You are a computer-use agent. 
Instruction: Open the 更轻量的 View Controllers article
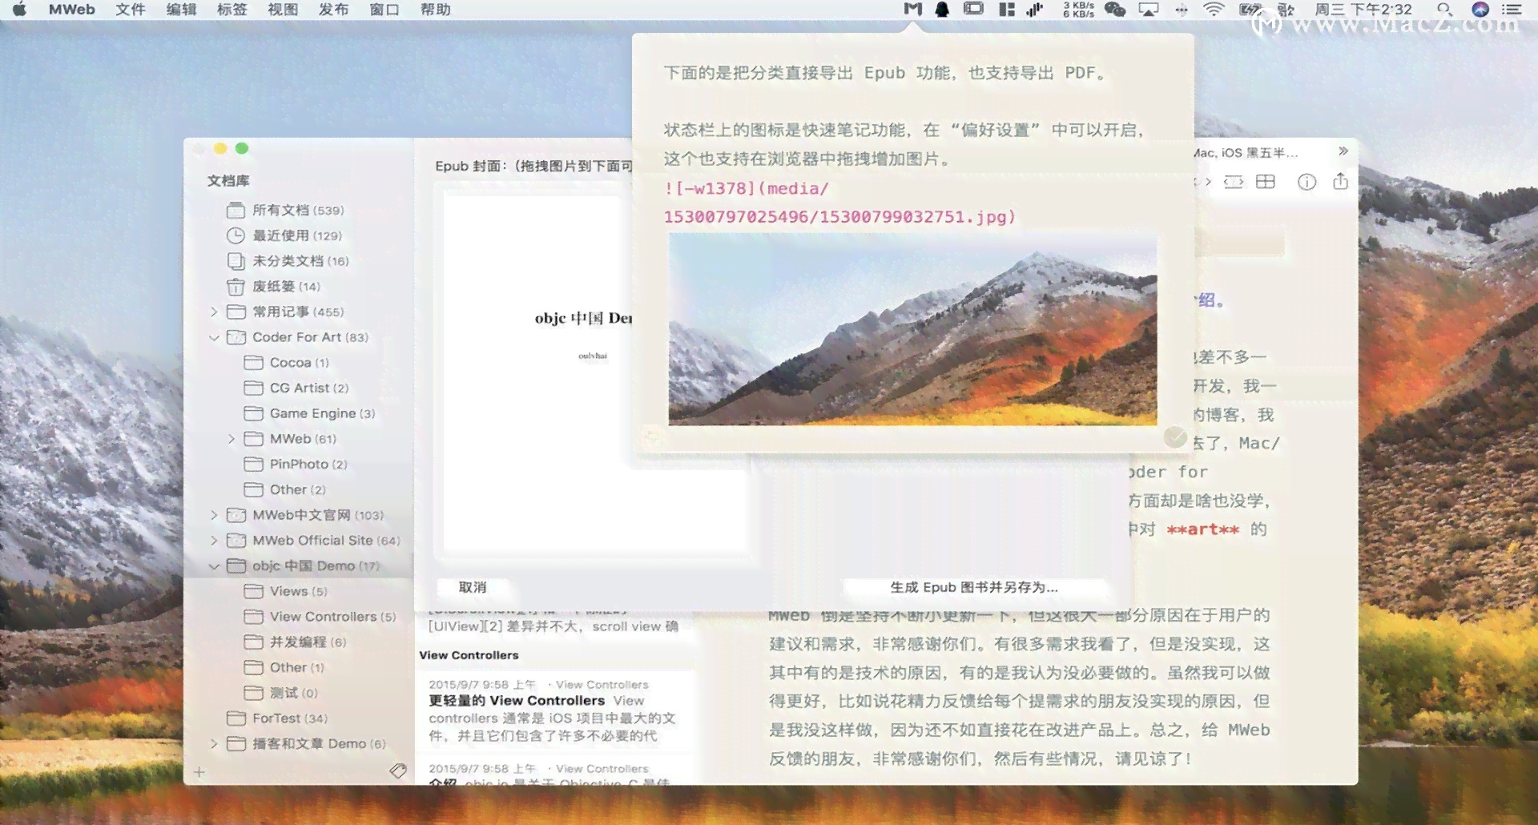554,710
